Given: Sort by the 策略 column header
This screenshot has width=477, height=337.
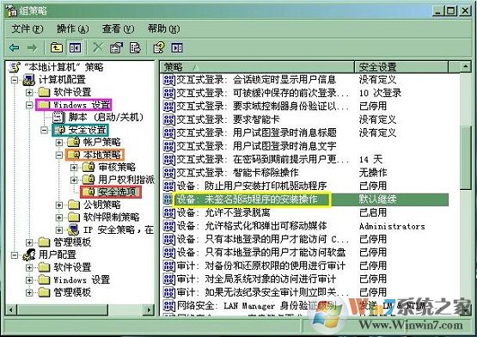Looking at the screenshot, I should click(257, 67).
